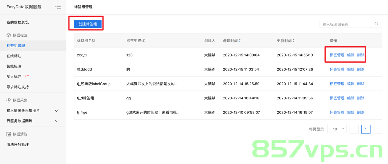Click 编辑 for tj_d标签组
The width and height of the screenshot is (388, 164).
[351, 98]
